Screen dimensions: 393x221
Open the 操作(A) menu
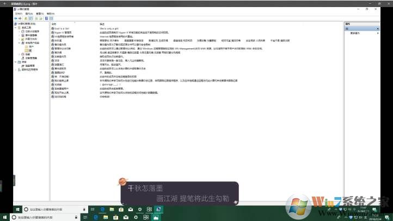[29, 14]
